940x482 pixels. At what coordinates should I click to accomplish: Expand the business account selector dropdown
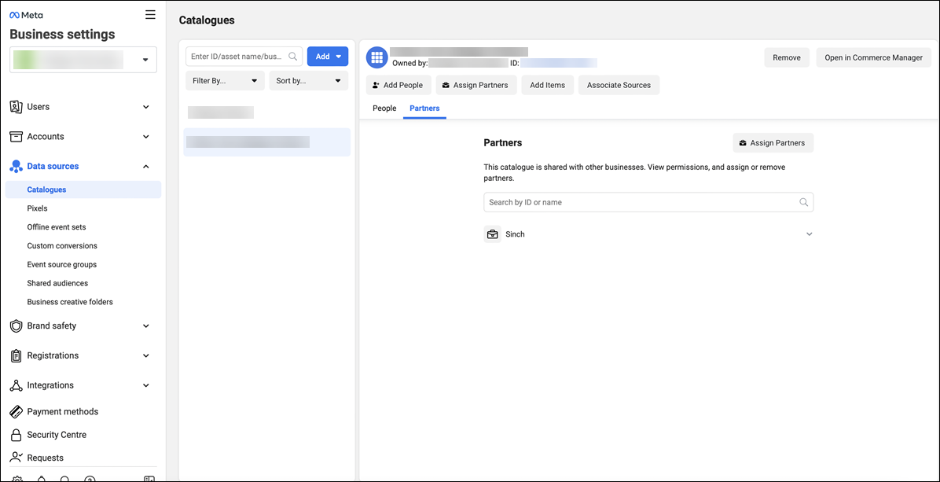pyautogui.click(x=144, y=59)
